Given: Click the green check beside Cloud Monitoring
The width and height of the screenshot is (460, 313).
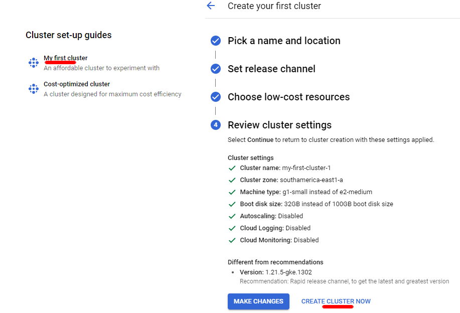Looking at the screenshot, I should 232,240.
